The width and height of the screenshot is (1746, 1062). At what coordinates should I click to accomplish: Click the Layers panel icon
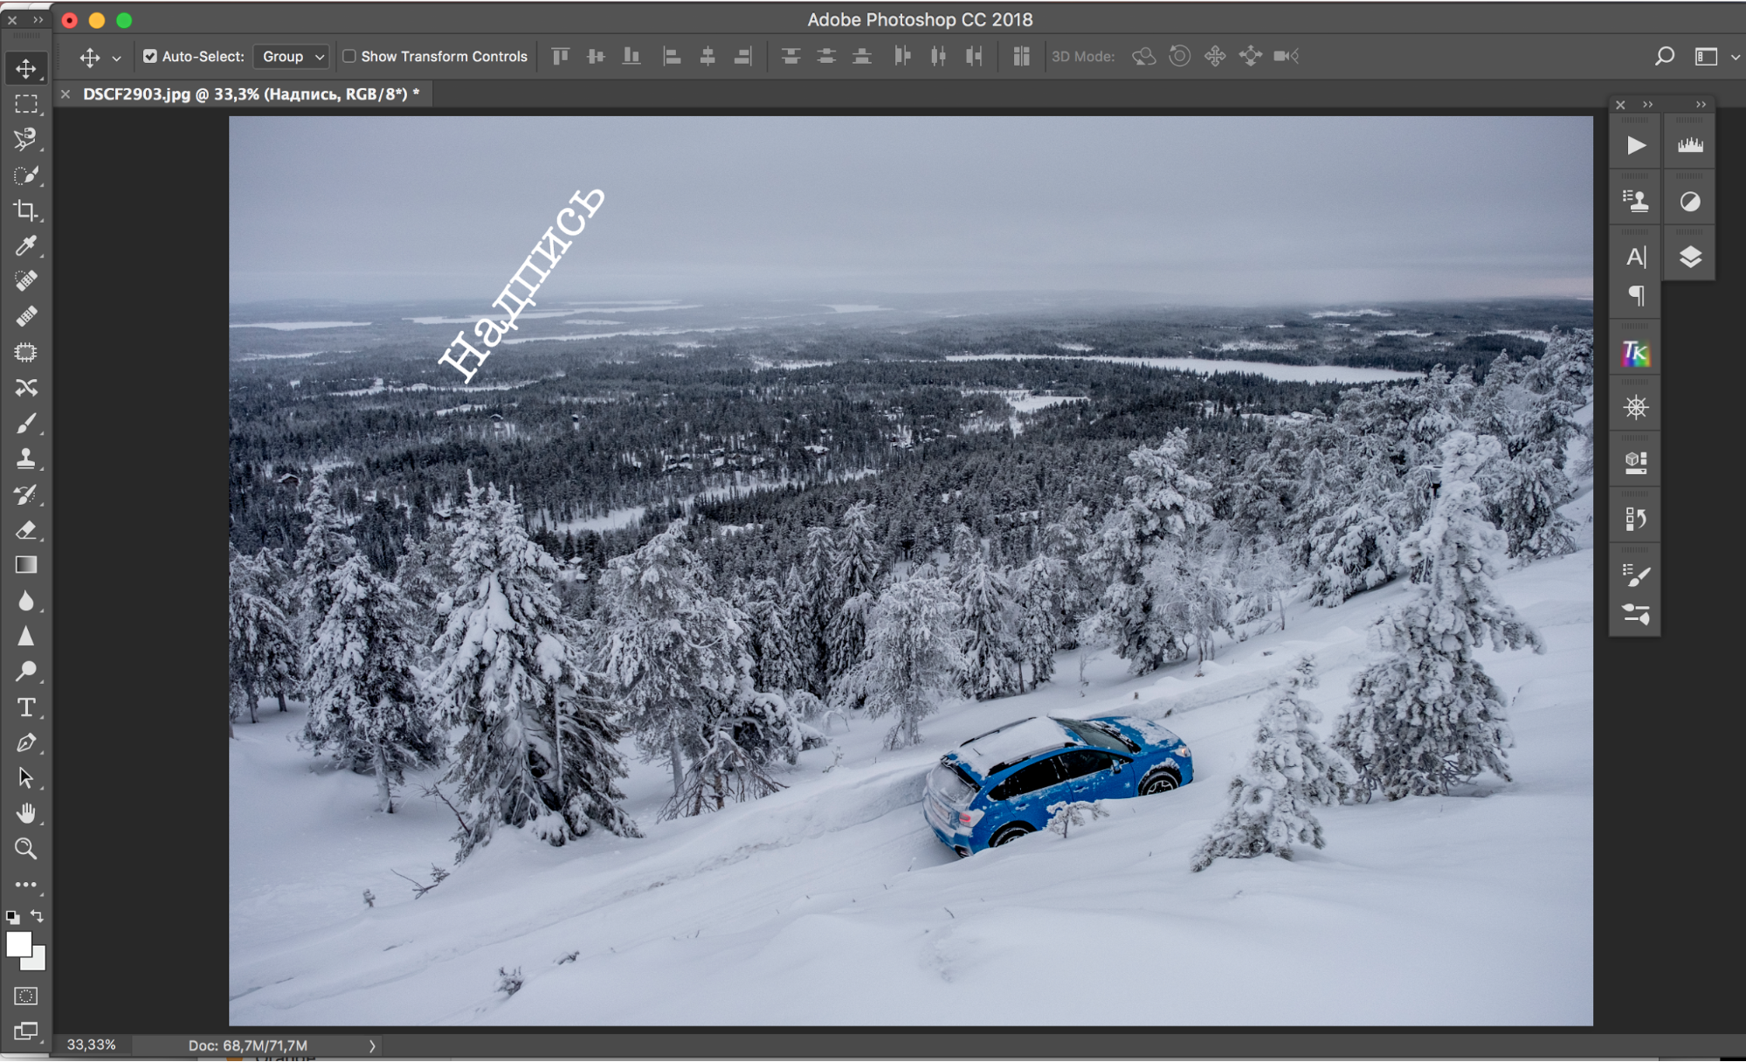(x=1691, y=257)
